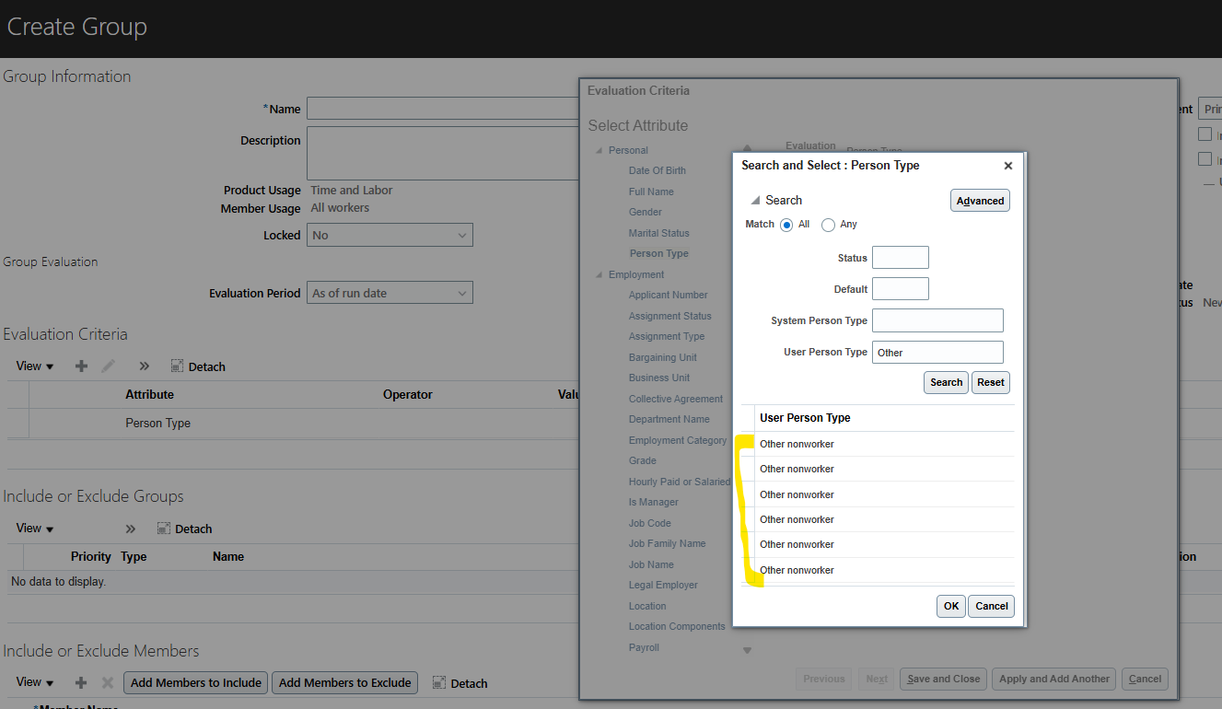
Task: Click Add Members to Include button
Action: (x=196, y=682)
